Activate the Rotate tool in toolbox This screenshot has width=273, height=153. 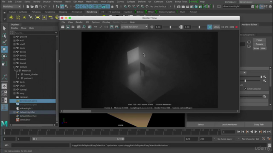4,57
